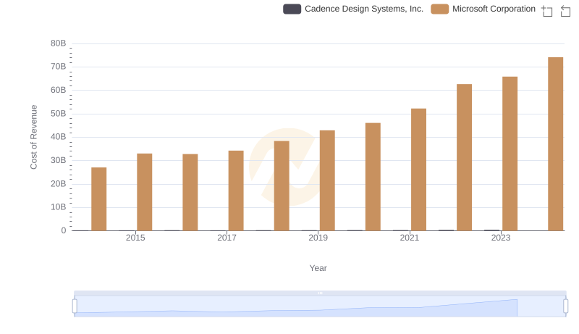Select the tallest Microsoft bar for 2024

[x=556, y=144]
